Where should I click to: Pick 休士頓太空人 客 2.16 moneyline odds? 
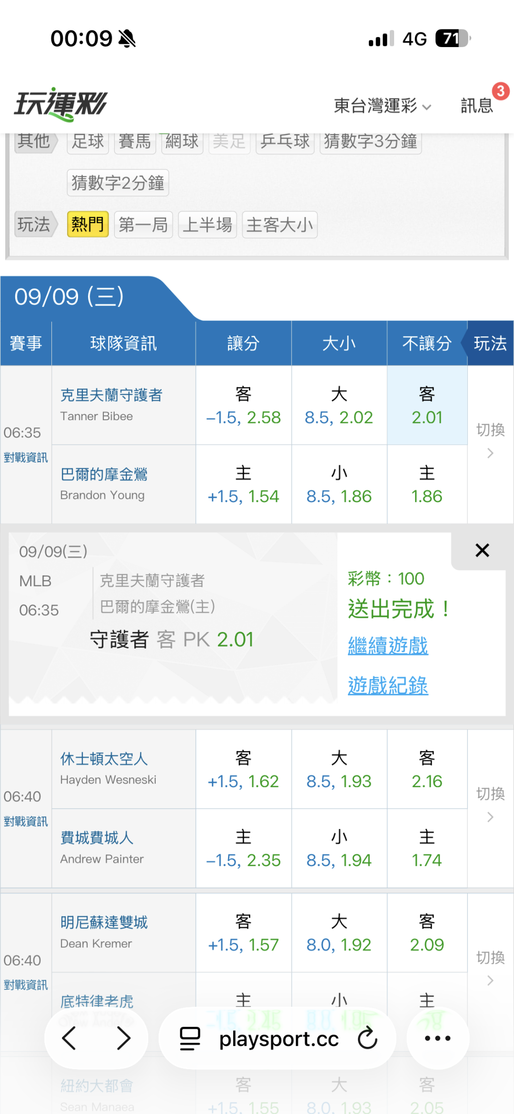pos(427,769)
